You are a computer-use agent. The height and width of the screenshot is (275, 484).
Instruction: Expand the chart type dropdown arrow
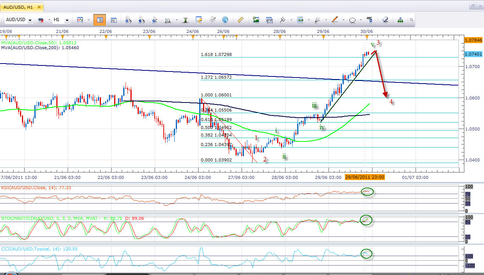(88, 20)
